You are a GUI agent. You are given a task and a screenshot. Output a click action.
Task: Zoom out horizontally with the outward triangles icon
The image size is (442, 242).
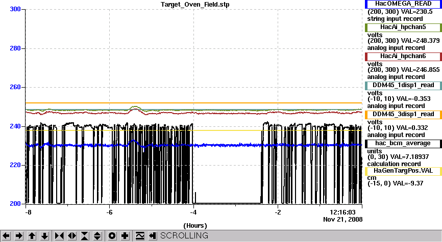click(x=72, y=236)
